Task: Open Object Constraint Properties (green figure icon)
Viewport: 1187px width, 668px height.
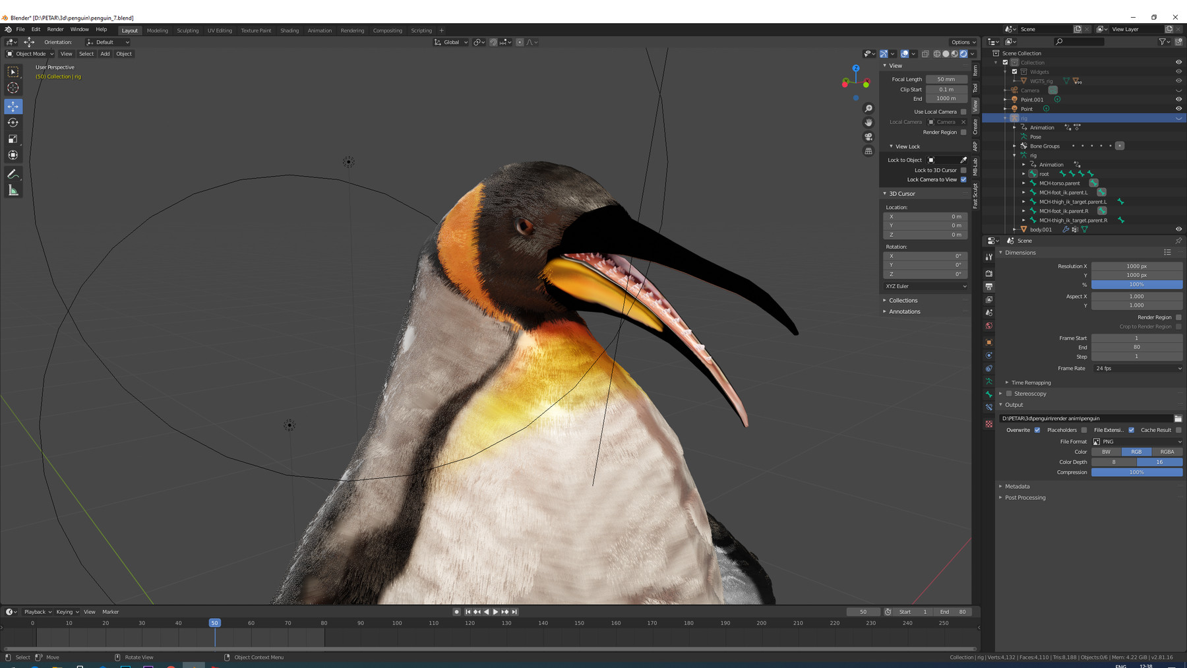Action: [989, 380]
